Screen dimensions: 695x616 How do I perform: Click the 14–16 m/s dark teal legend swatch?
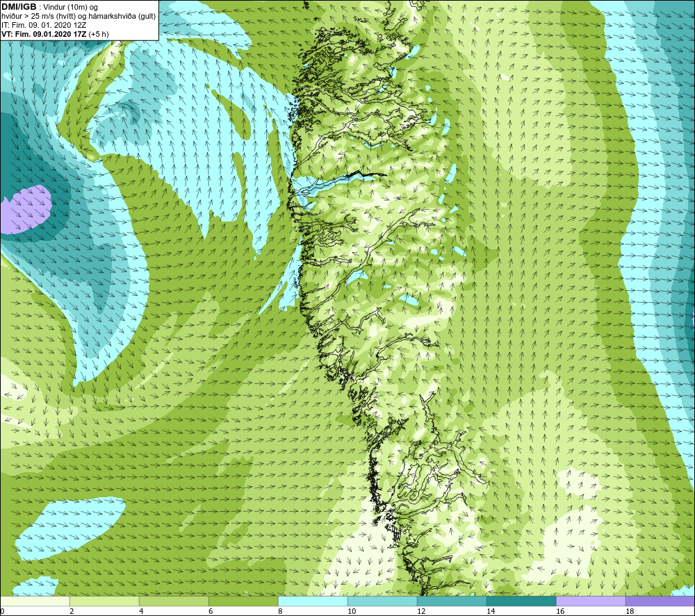pyautogui.click(x=521, y=601)
